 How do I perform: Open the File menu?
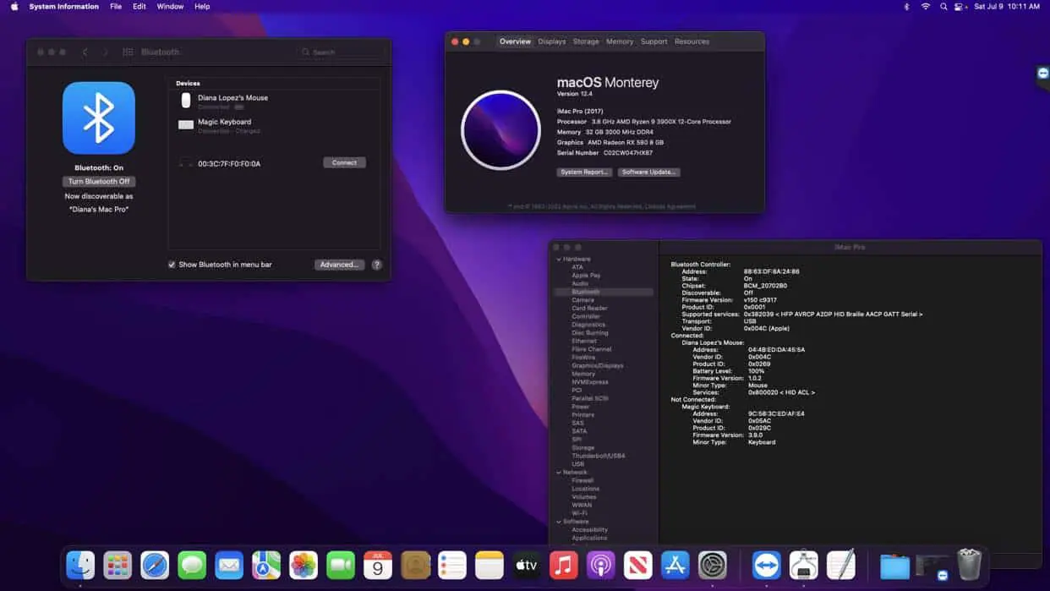(116, 7)
